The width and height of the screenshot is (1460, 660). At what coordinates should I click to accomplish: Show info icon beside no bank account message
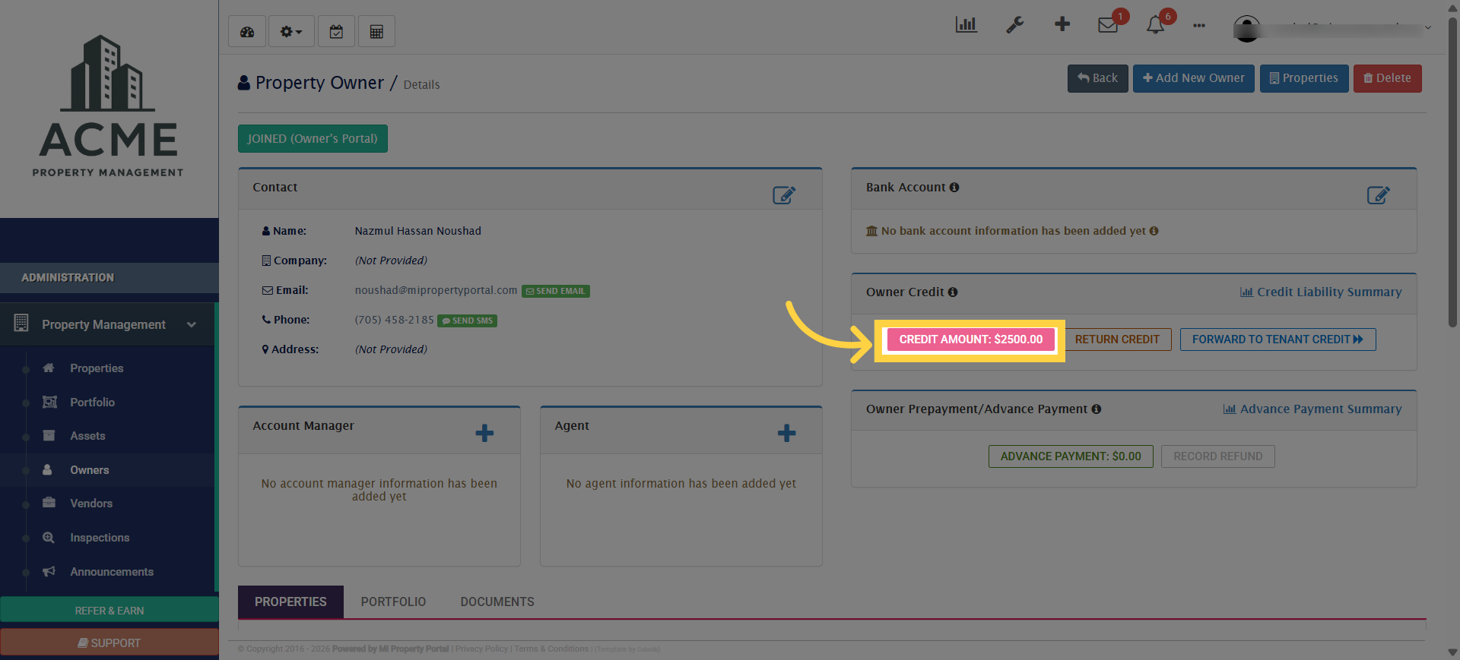coord(1154,231)
